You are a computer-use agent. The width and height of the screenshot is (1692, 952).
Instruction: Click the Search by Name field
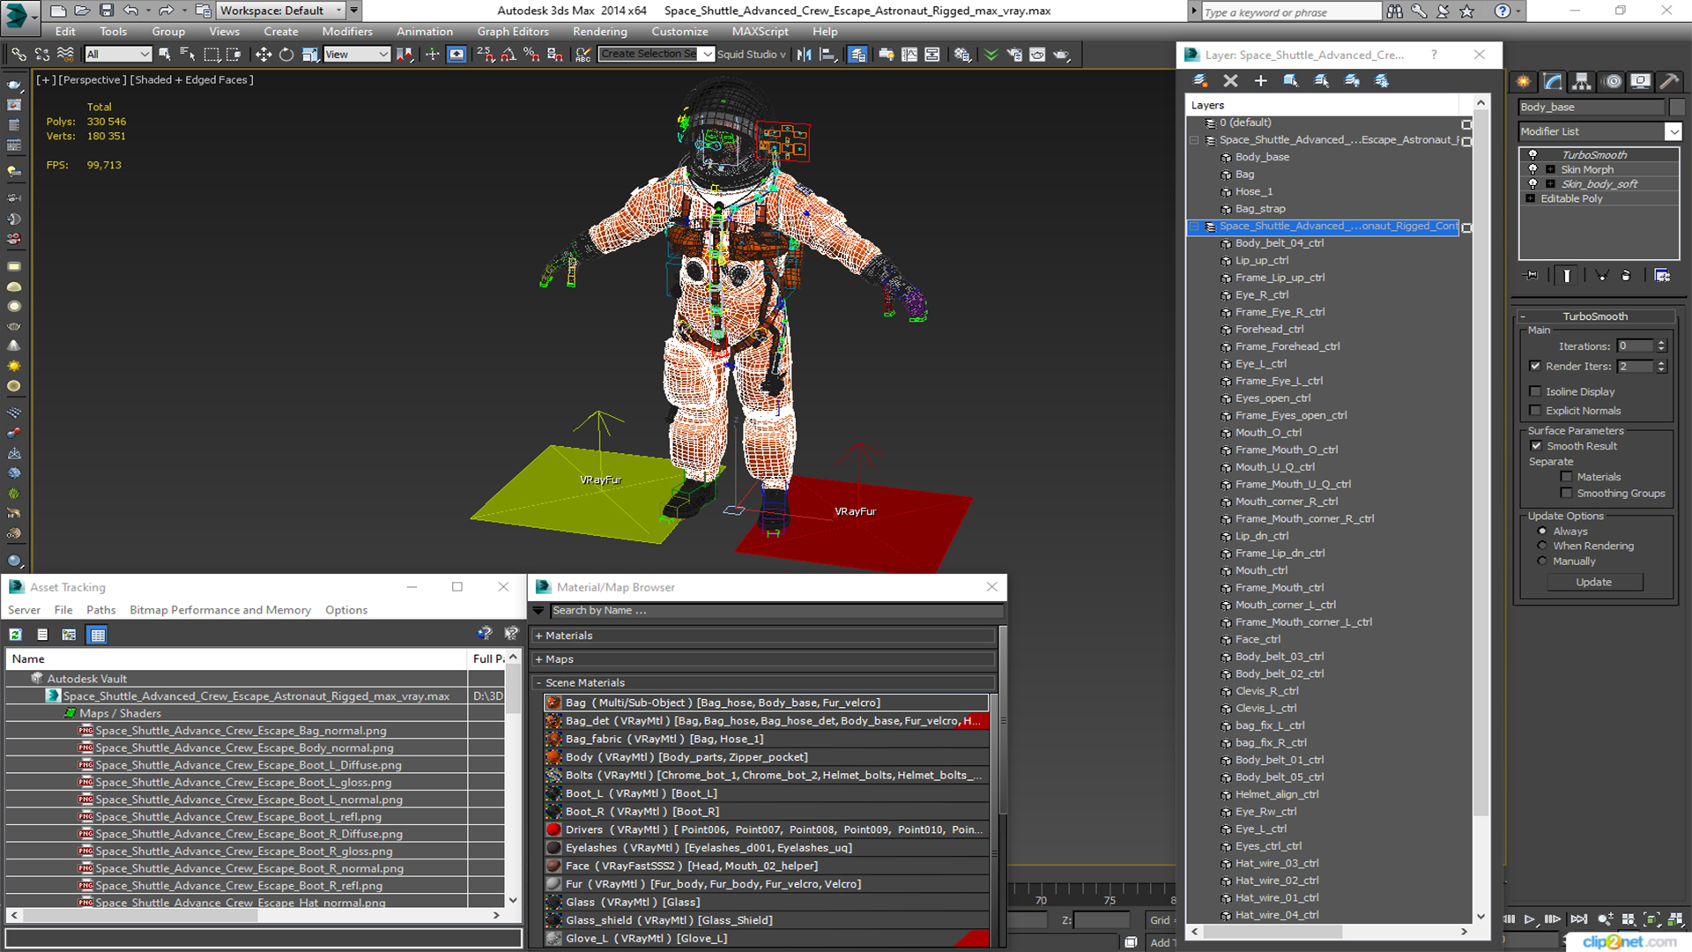[776, 611]
